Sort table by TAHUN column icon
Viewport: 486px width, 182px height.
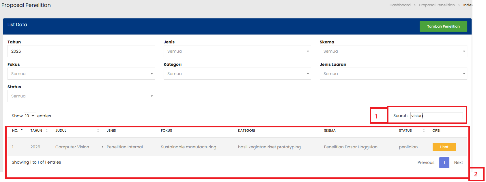[47, 131]
